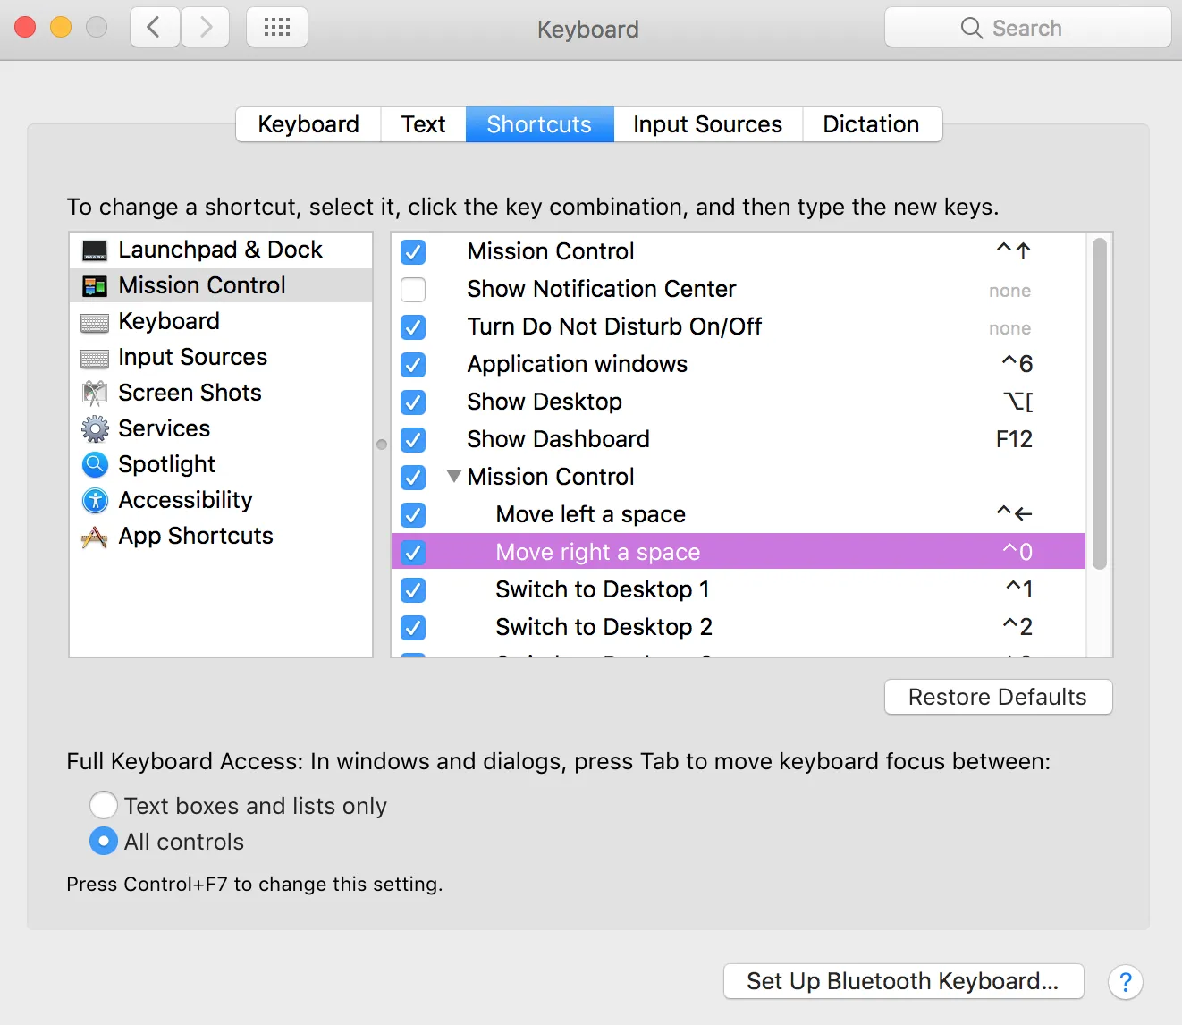Screen dimensions: 1182x1025
Task: Enable Show Notification Center checkbox
Action: [413, 290]
